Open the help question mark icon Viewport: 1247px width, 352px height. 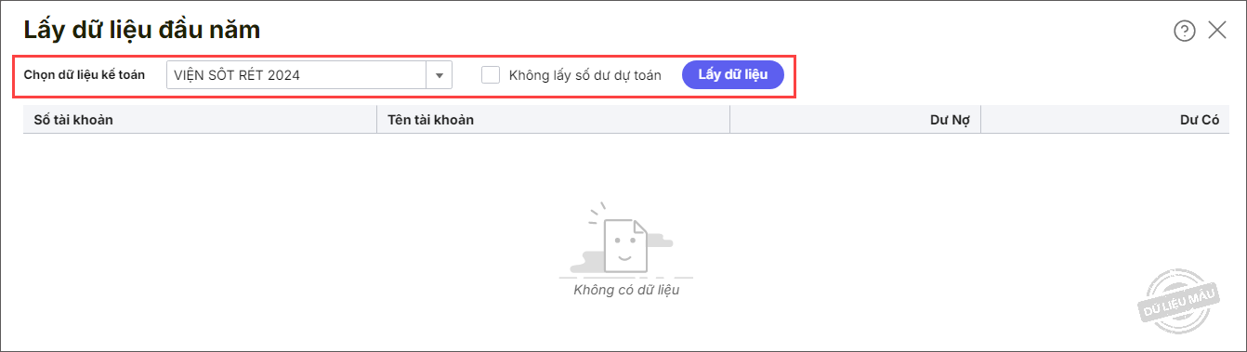(1184, 31)
